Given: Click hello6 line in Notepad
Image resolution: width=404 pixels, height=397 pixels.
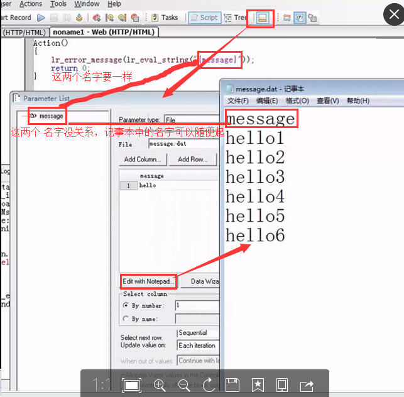Looking at the screenshot, I should point(255,235).
